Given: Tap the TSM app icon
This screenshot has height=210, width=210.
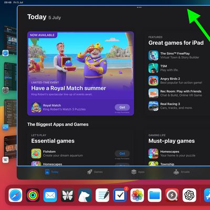Looking at the screenshot, I should [x=153, y=68].
